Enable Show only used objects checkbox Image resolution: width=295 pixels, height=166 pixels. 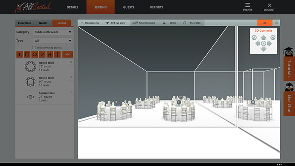click(x=34, y=48)
